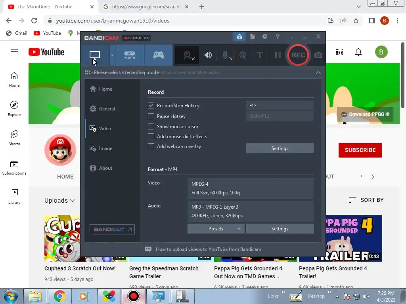Click Download PPGG 4! banner link
The width and height of the screenshot is (406, 304).
pos(366,114)
